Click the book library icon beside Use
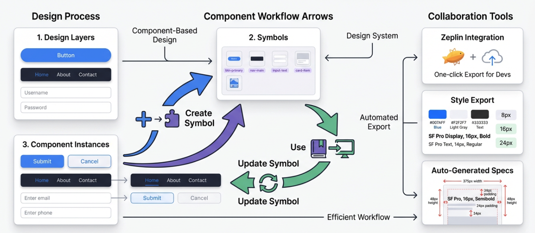 pos(319,148)
